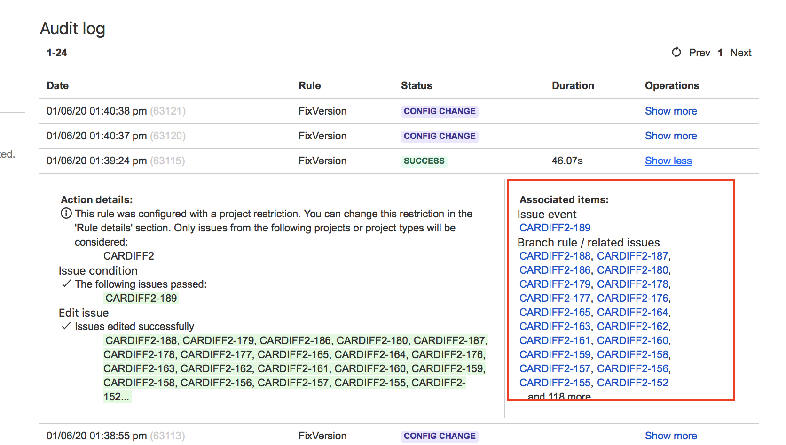
Task: Click the top CONFIG CHANGE status badge
Action: (439, 111)
